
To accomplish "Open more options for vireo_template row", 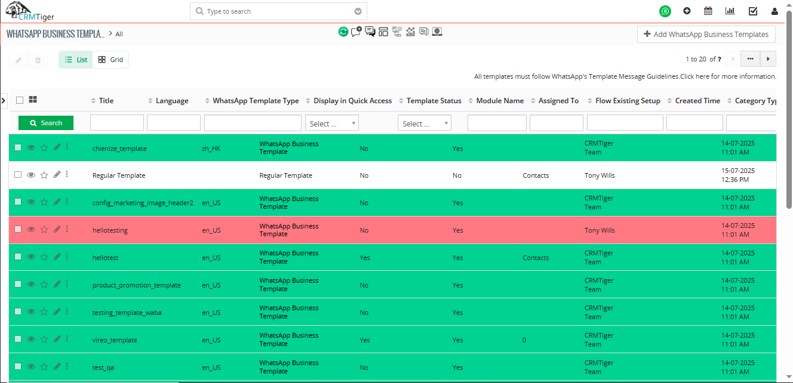I will click(x=67, y=339).
